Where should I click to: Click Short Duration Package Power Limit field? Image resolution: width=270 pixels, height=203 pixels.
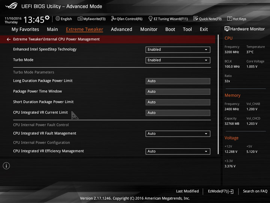coord(178,102)
